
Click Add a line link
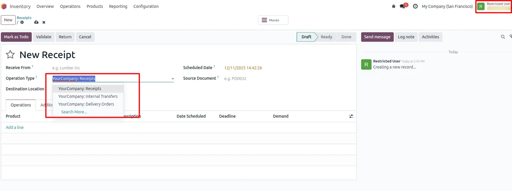pyautogui.click(x=15, y=127)
